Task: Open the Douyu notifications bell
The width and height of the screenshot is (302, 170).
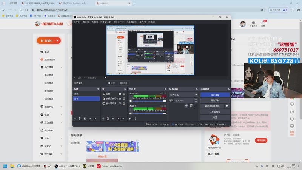Action: 263,23
